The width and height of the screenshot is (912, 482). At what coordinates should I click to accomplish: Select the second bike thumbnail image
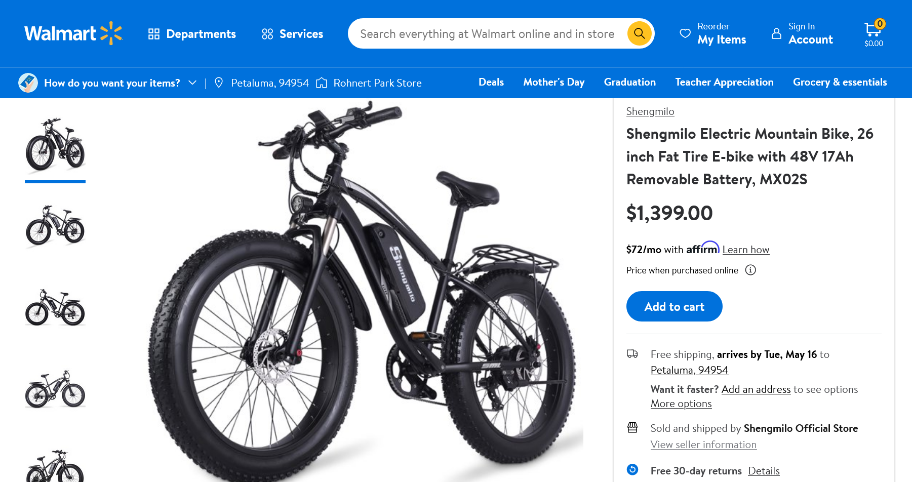55,226
